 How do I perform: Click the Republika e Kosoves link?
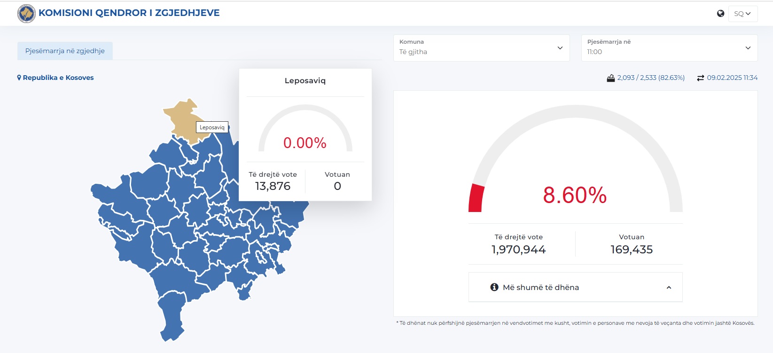click(58, 78)
